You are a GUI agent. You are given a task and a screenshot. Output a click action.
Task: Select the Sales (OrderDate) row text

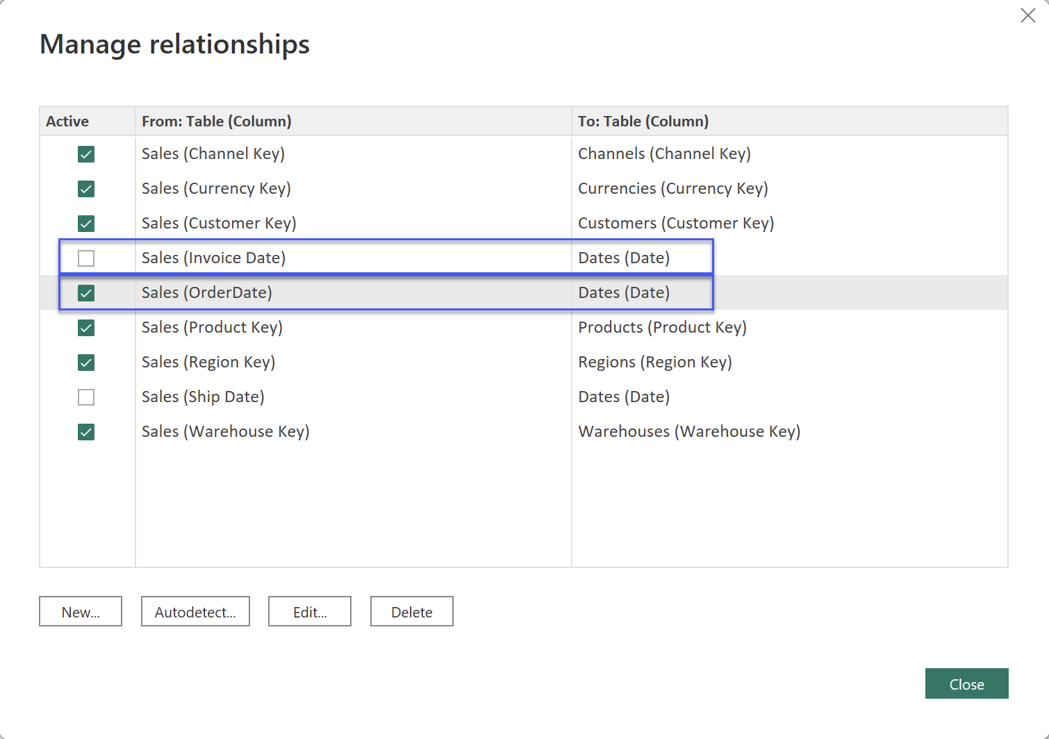point(207,292)
